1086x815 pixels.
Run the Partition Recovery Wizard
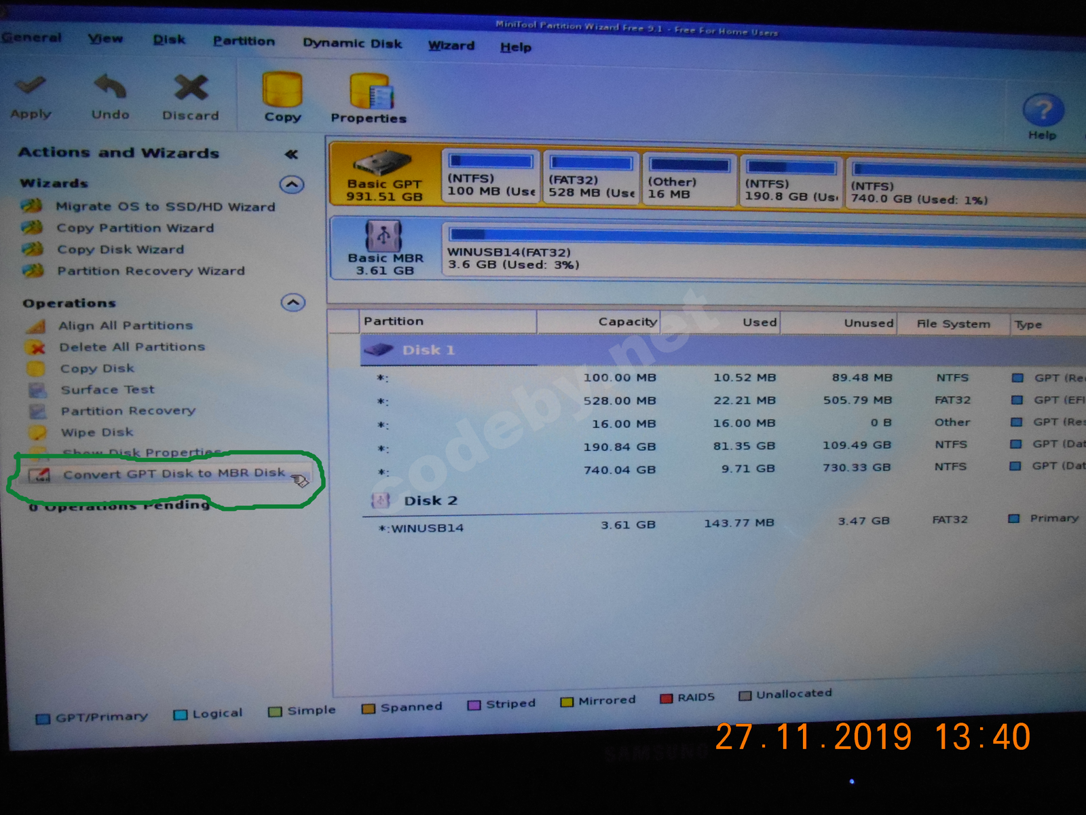click(151, 271)
